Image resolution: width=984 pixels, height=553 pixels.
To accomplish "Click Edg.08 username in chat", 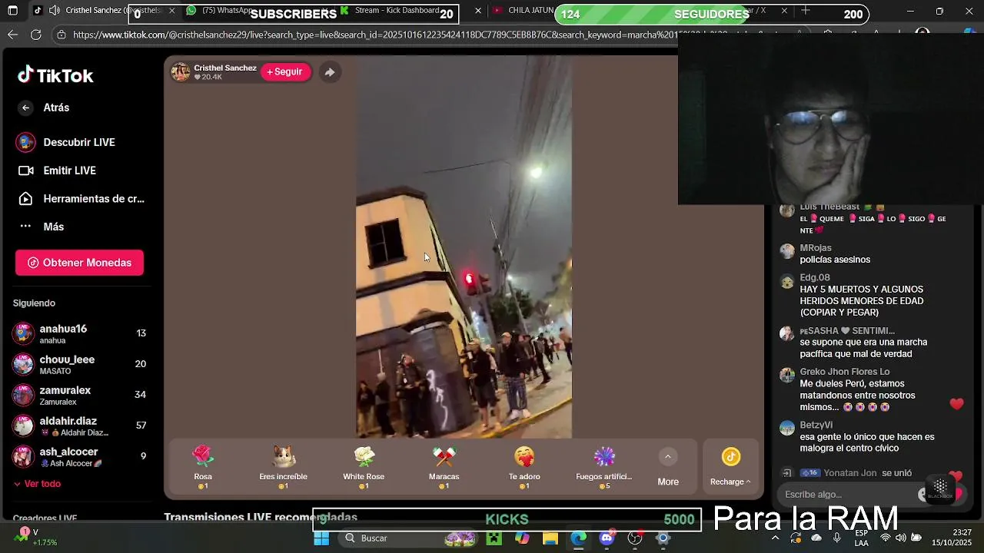I will [815, 277].
